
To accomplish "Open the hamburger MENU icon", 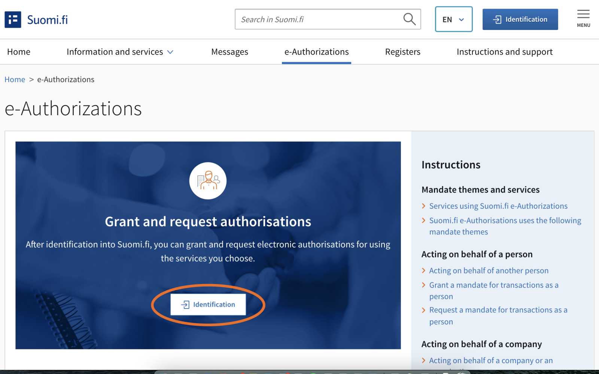I will (x=583, y=19).
